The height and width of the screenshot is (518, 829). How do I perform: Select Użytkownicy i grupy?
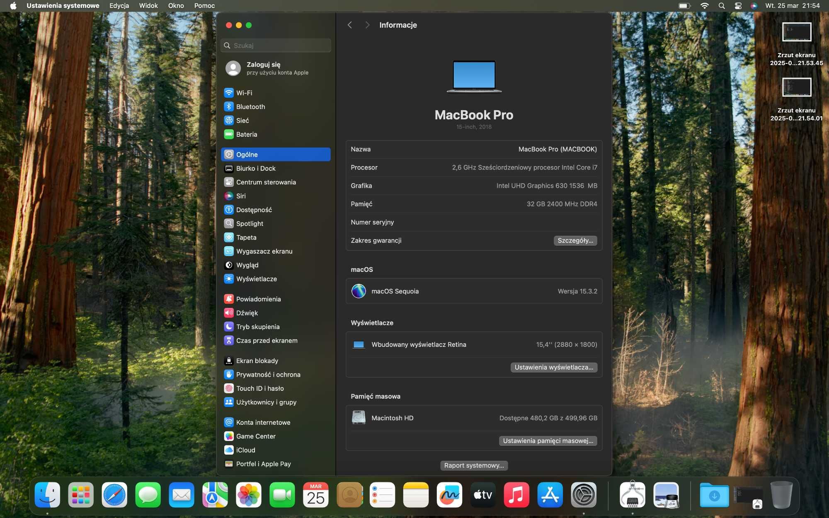(276, 402)
